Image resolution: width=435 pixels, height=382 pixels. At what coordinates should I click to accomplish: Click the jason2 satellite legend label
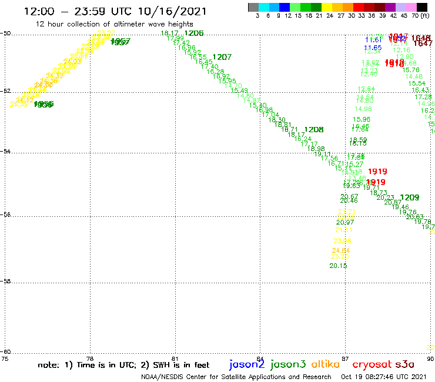pos(247,365)
